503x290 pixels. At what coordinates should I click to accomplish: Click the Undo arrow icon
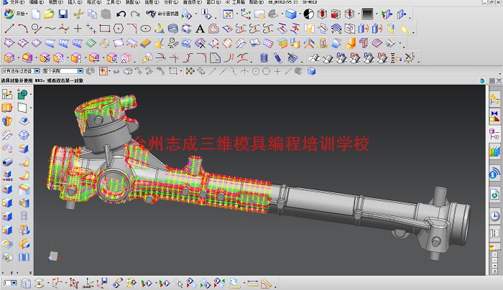tap(121, 14)
